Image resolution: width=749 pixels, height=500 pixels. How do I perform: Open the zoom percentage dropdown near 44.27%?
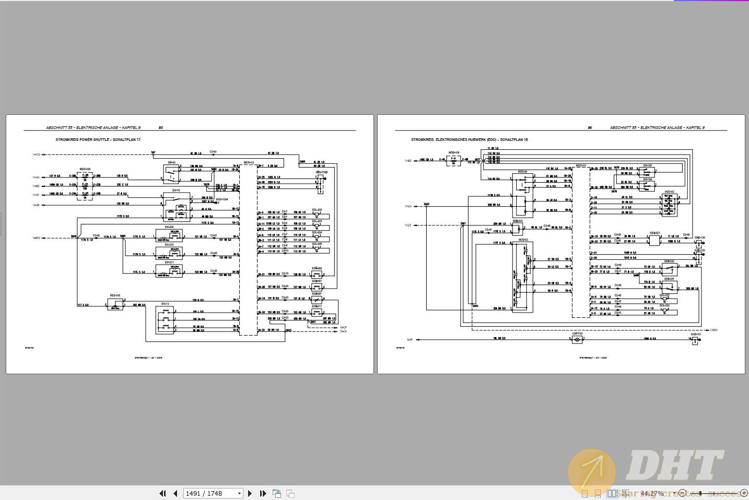674,493
